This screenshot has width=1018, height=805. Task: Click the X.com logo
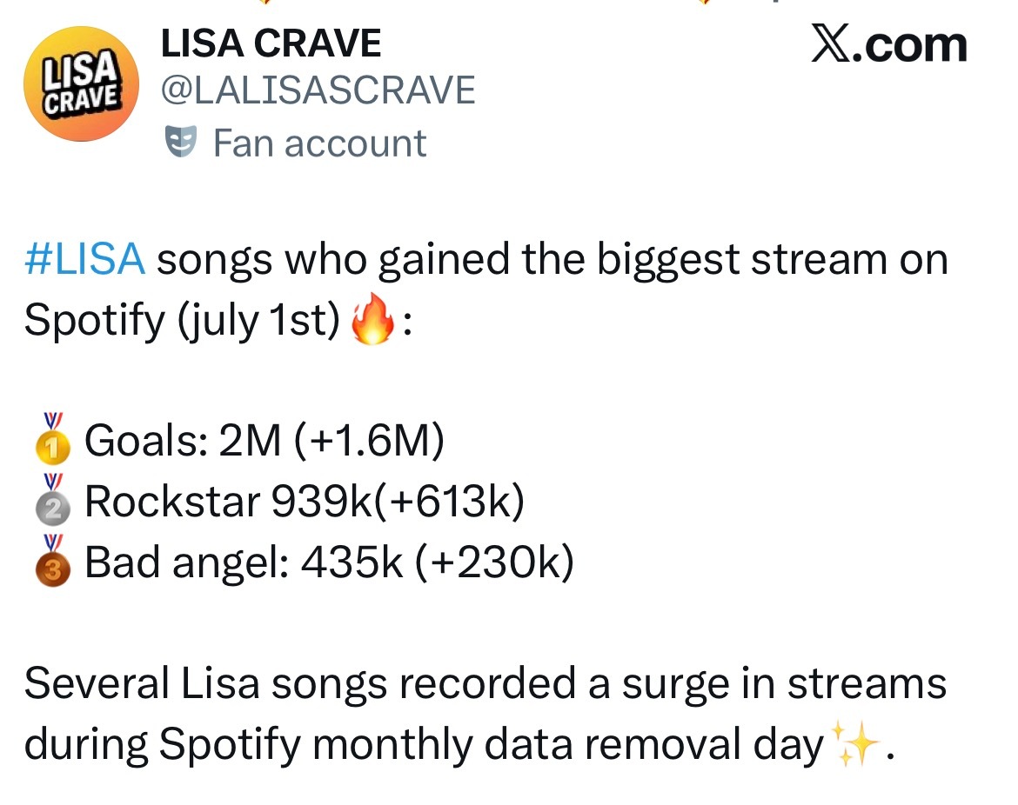click(889, 44)
